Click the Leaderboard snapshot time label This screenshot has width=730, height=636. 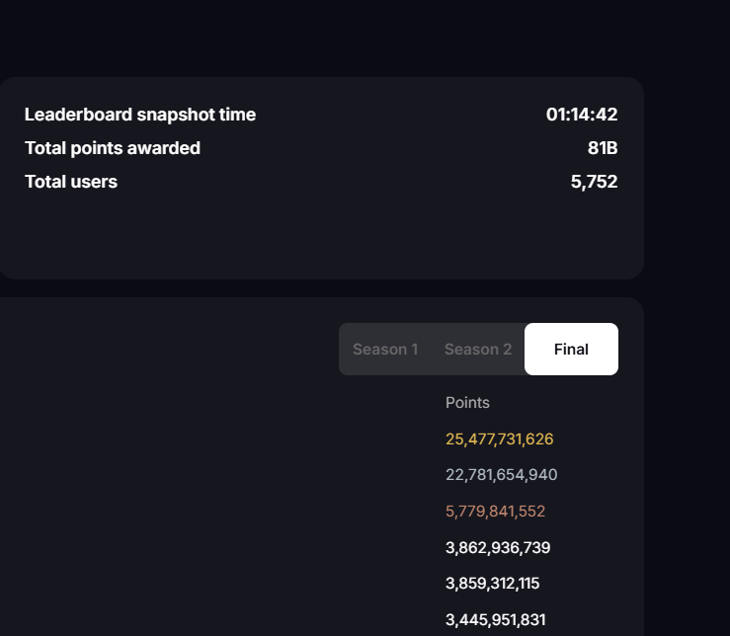140,115
